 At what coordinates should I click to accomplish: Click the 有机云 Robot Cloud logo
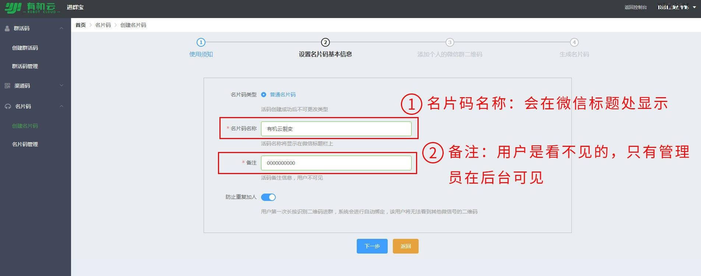32,8
